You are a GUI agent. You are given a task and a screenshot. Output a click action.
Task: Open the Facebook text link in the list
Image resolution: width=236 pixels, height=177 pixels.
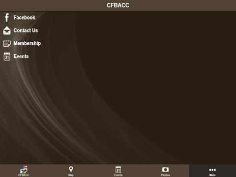pos(24,18)
